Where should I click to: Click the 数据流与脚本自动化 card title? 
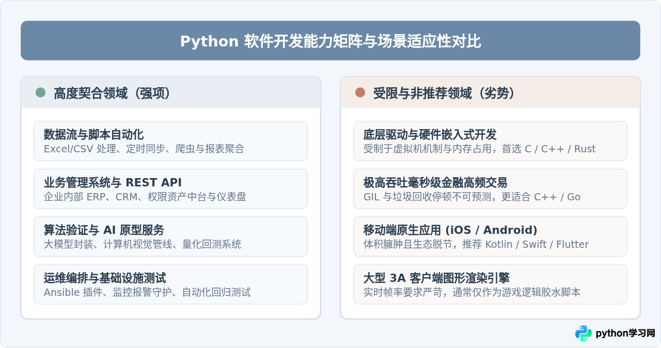pos(93,135)
